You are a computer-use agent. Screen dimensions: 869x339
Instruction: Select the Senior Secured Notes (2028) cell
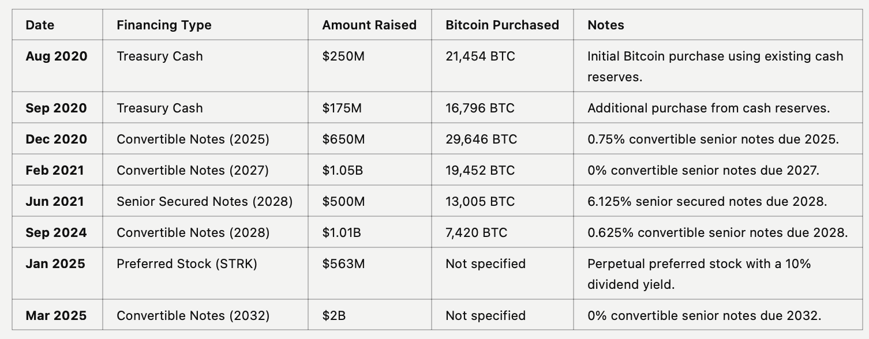coord(204,202)
